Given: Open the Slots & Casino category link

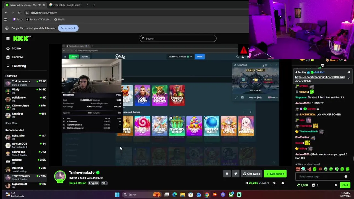Looking at the screenshot, I should click(x=77, y=183).
